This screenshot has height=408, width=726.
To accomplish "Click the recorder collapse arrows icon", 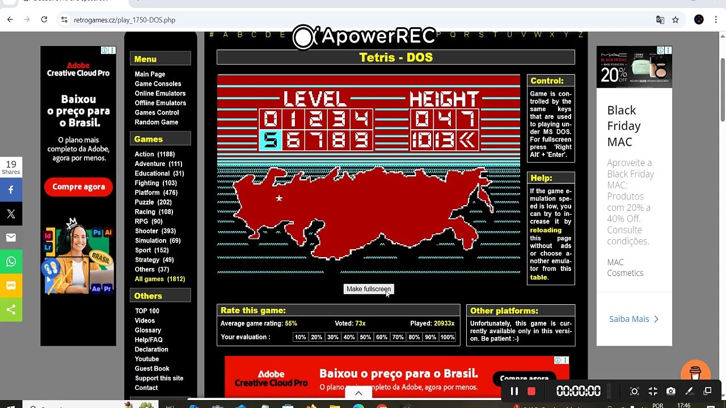I will pos(653,391).
